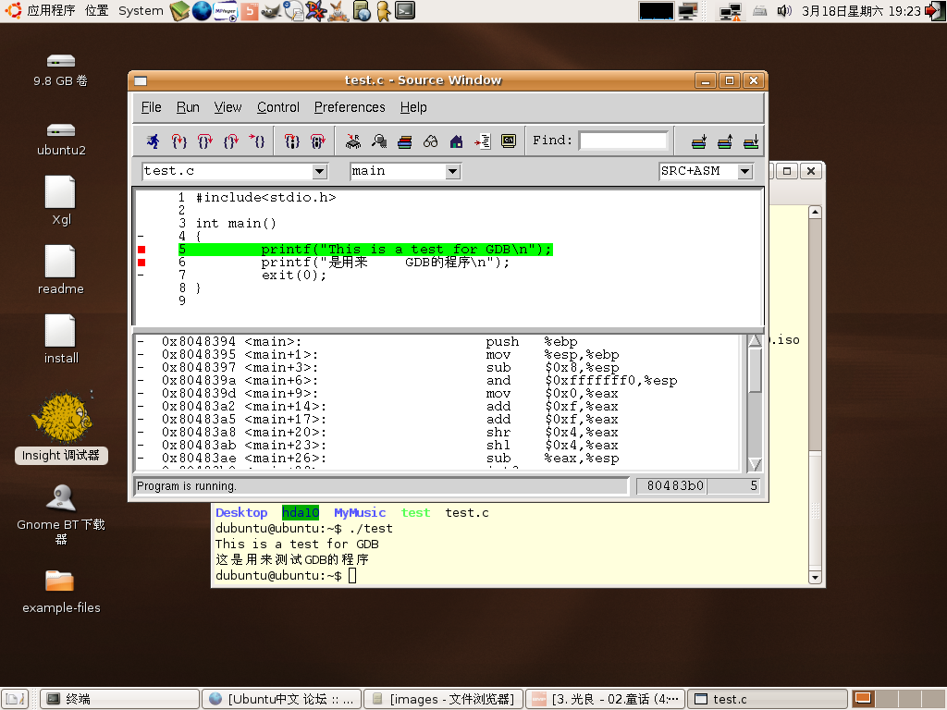Select the ubuntu2 drive desktop icon
This screenshot has height=710, width=947.
61,141
